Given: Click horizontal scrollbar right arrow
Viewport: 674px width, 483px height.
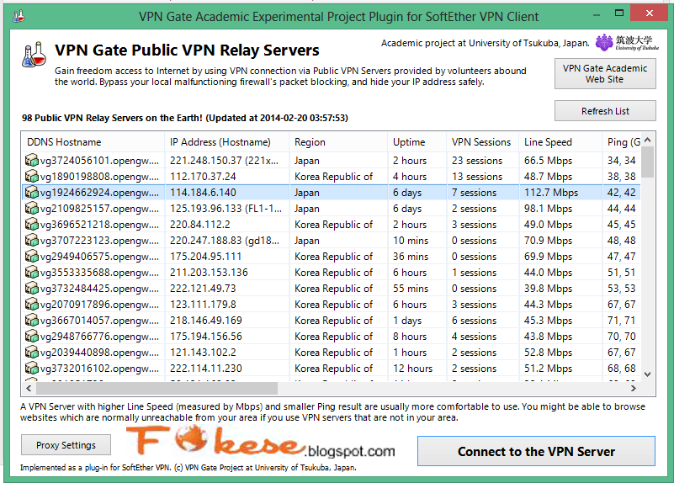Looking at the screenshot, I should (633, 389).
